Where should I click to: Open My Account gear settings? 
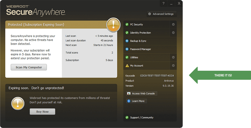tap(173, 66)
